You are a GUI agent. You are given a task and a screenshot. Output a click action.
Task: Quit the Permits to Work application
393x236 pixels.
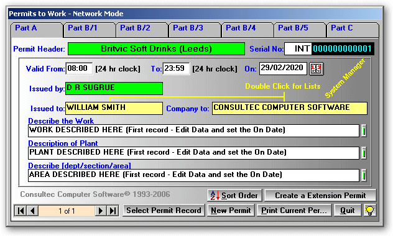348,211
